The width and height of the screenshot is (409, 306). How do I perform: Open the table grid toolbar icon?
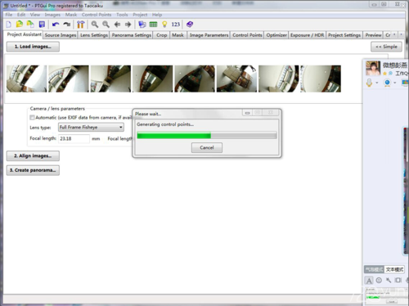(x=153, y=25)
